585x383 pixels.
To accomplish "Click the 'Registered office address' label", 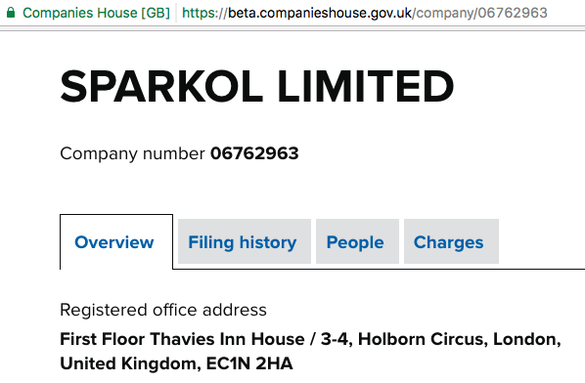I will pos(163,310).
